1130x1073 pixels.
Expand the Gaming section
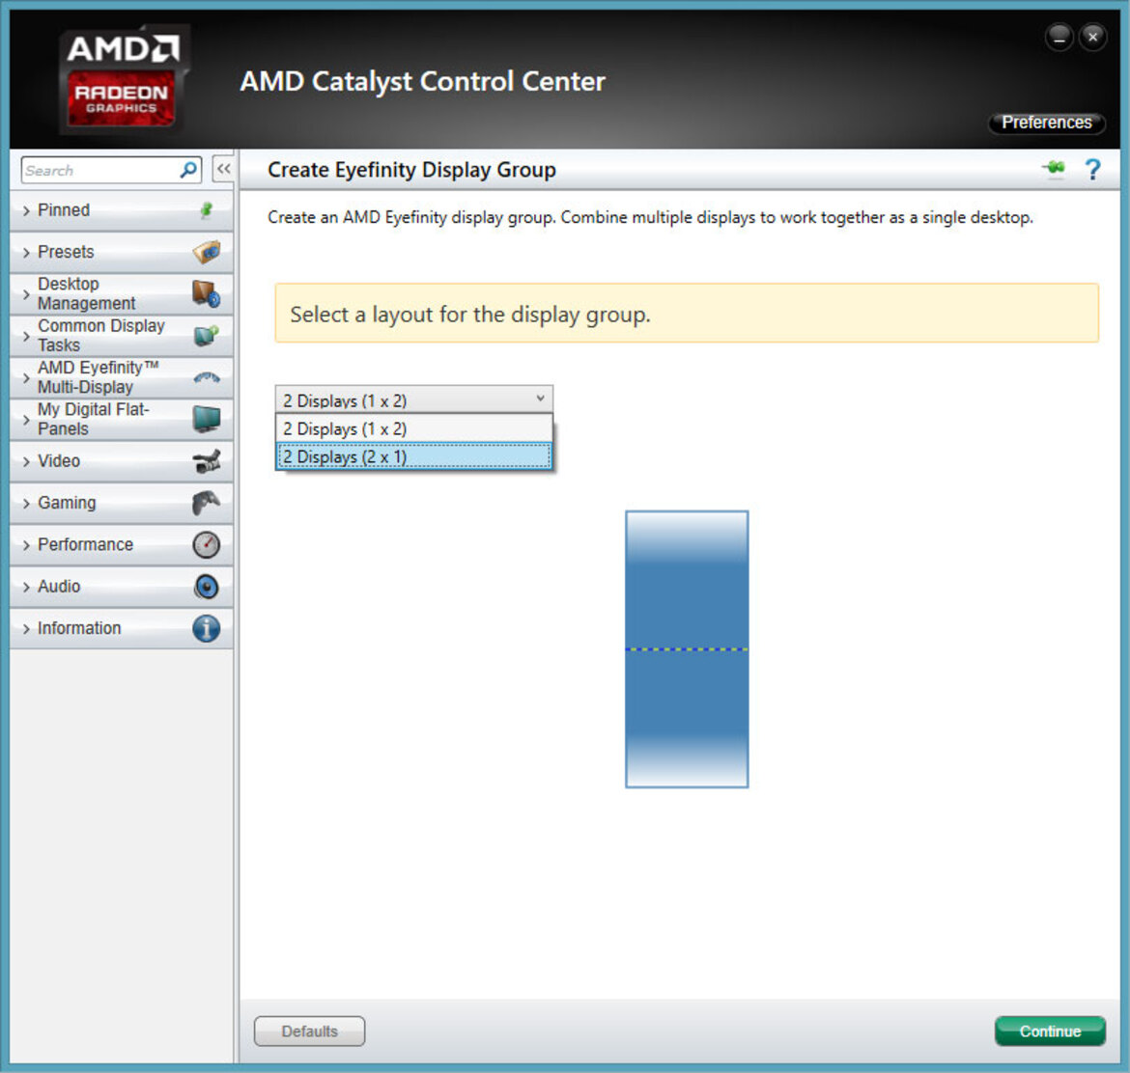tap(121, 503)
